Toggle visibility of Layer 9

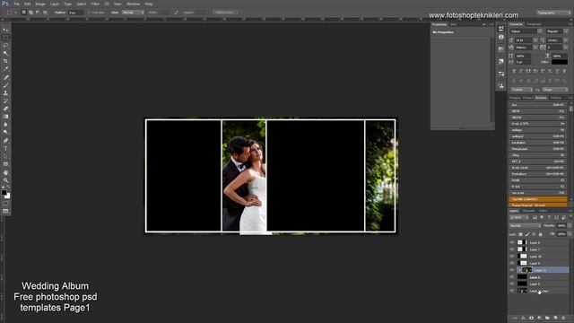[512, 263]
